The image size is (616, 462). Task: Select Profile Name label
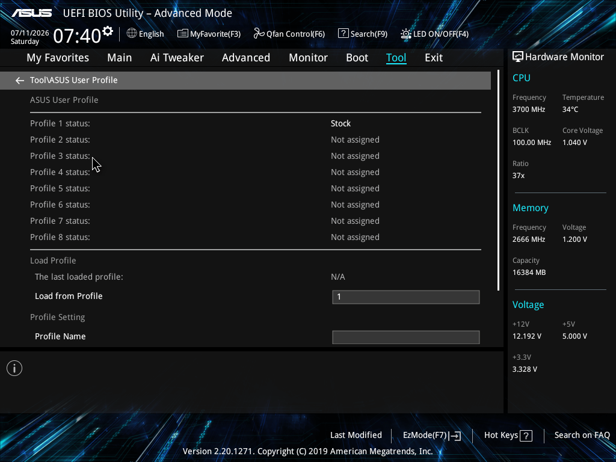point(60,336)
